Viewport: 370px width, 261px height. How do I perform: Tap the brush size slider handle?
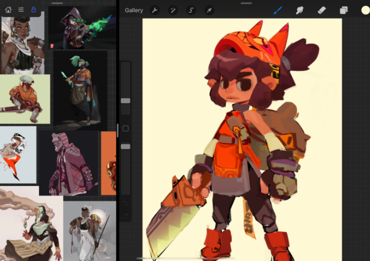coord(126,101)
